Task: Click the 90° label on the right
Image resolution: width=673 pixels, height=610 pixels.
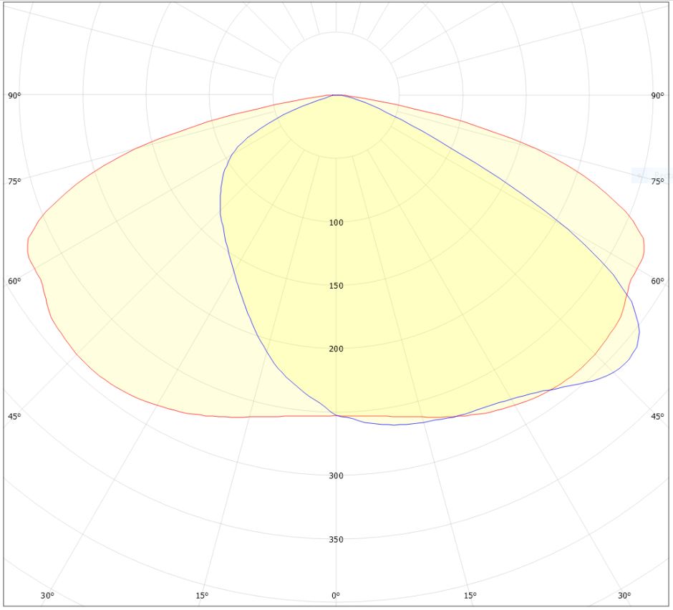Action: (x=657, y=96)
